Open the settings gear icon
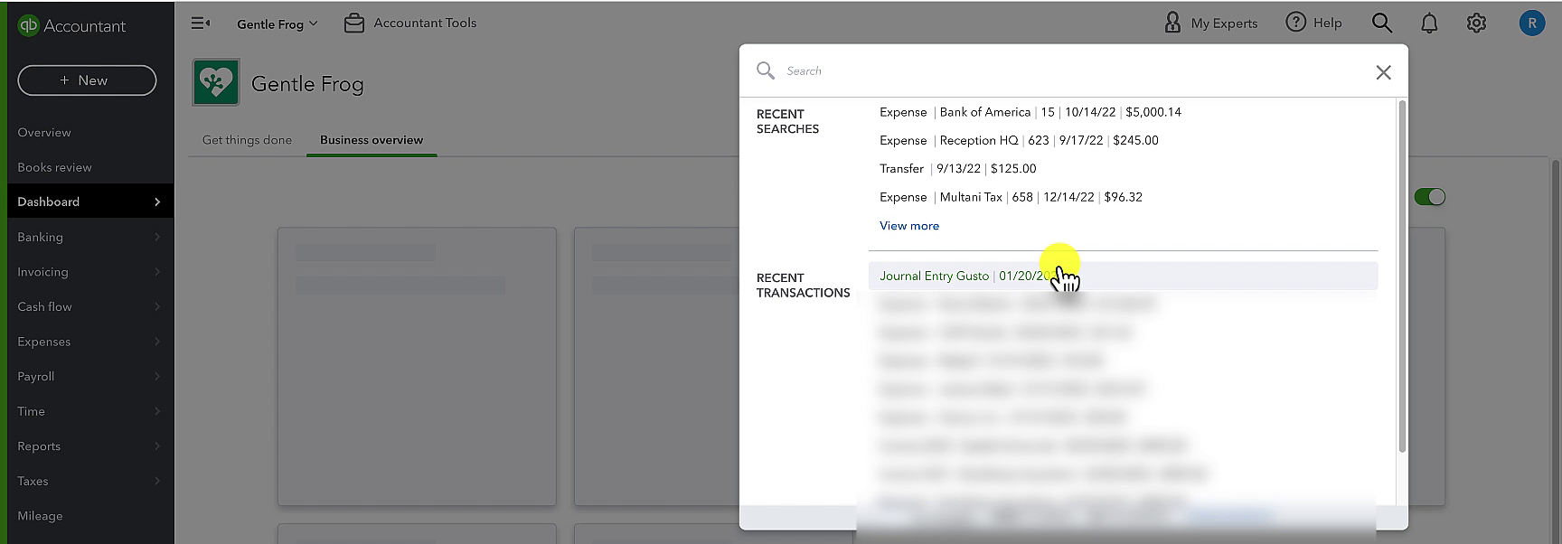Image resolution: width=1562 pixels, height=544 pixels. click(1476, 23)
